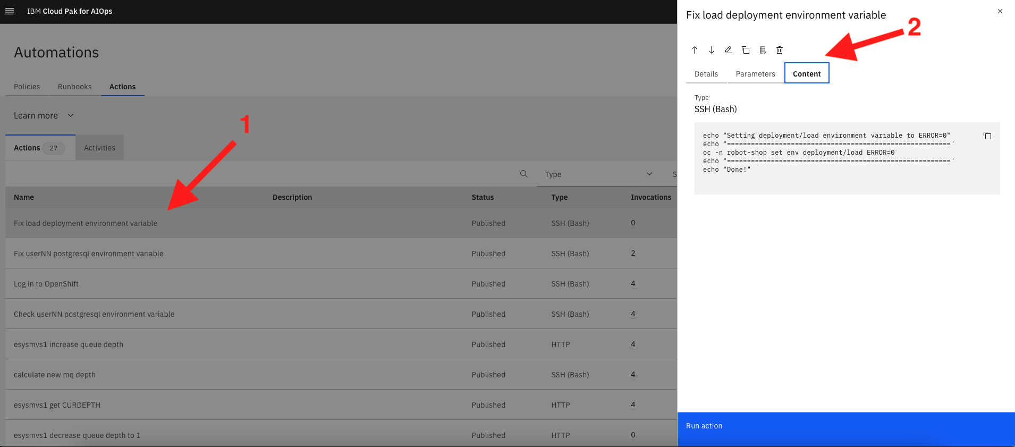The image size is (1015, 447).
Task: Select the Actions 27 sub-tab
Action: [x=40, y=148]
